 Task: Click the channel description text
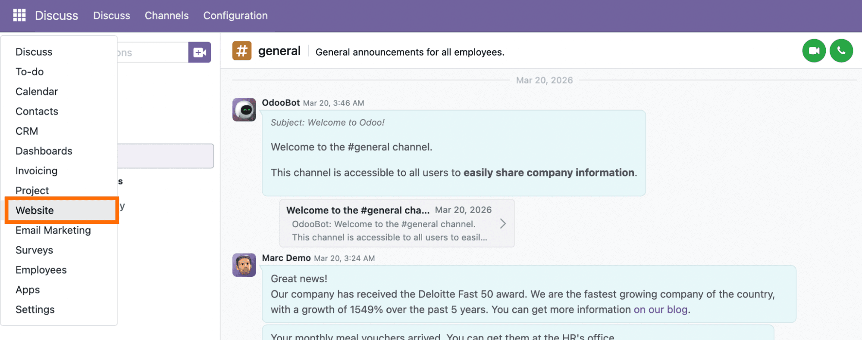[x=410, y=52]
